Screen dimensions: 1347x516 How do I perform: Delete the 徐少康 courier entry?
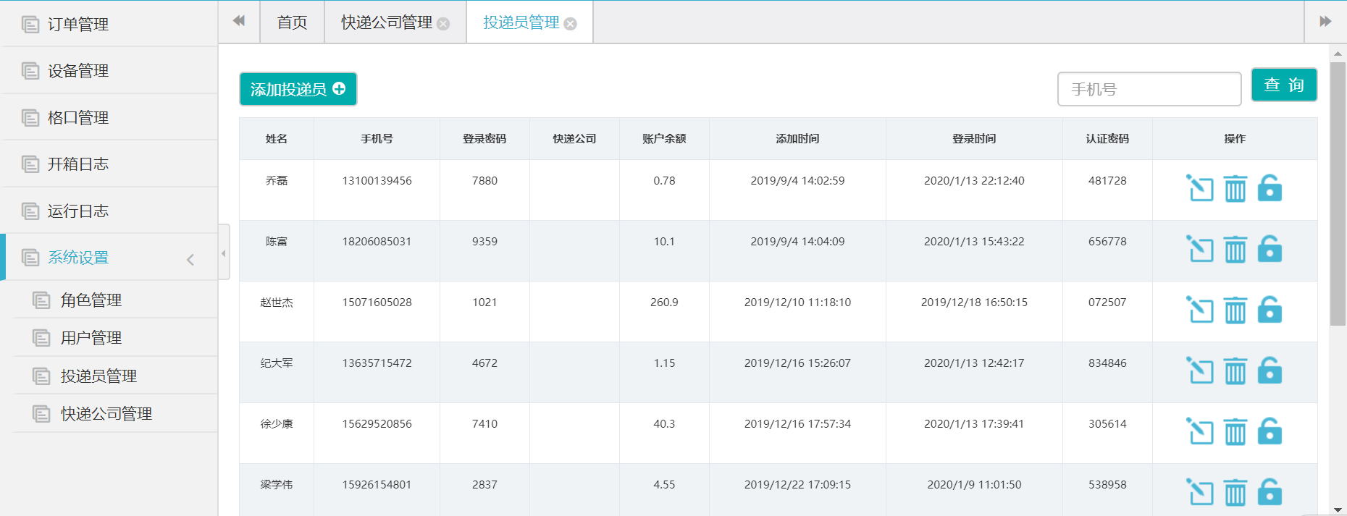[x=1235, y=431]
